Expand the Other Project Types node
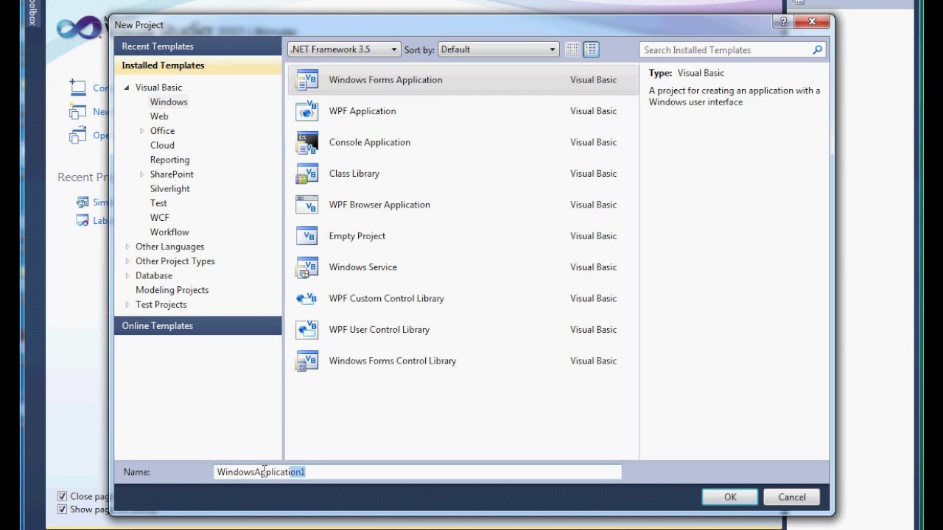This screenshot has height=530, width=943. pos(127,261)
